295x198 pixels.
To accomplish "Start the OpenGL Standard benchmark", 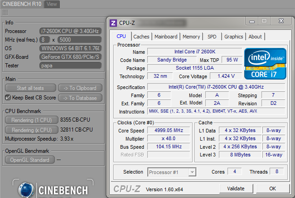I will coord(30,160).
